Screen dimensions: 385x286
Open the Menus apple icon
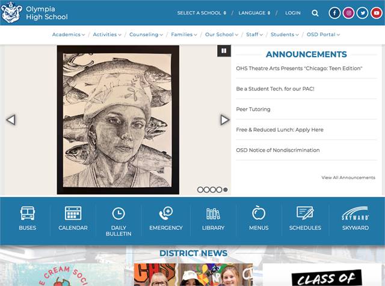coord(259,213)
